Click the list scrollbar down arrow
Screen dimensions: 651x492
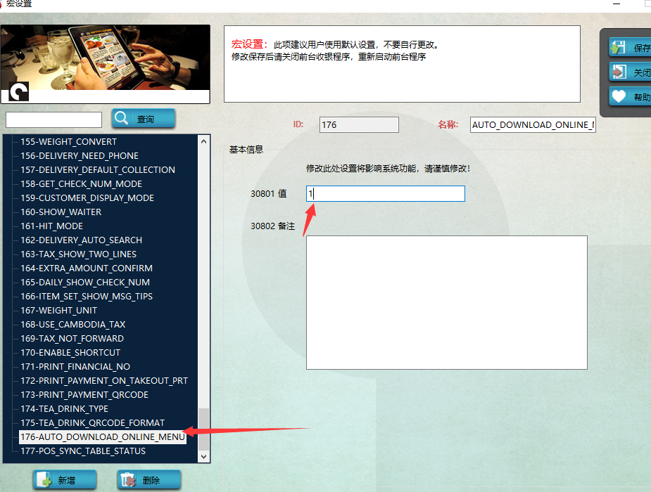[x=203, y=456]
